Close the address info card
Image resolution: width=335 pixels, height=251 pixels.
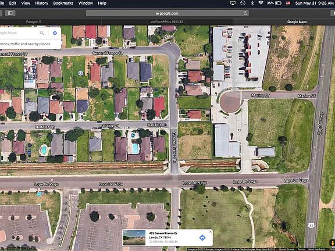tap(210, 232)
